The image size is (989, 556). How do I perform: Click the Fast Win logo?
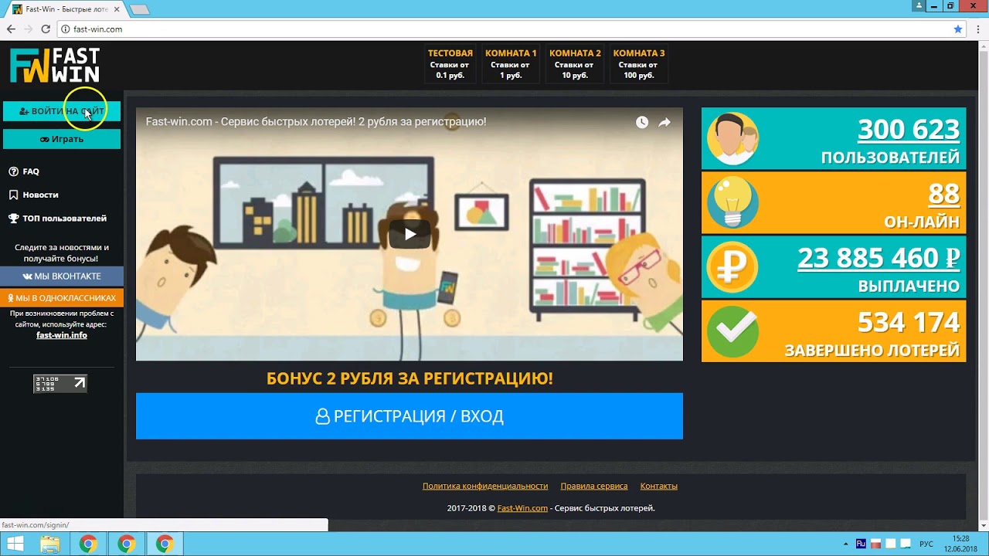(55, 66)
